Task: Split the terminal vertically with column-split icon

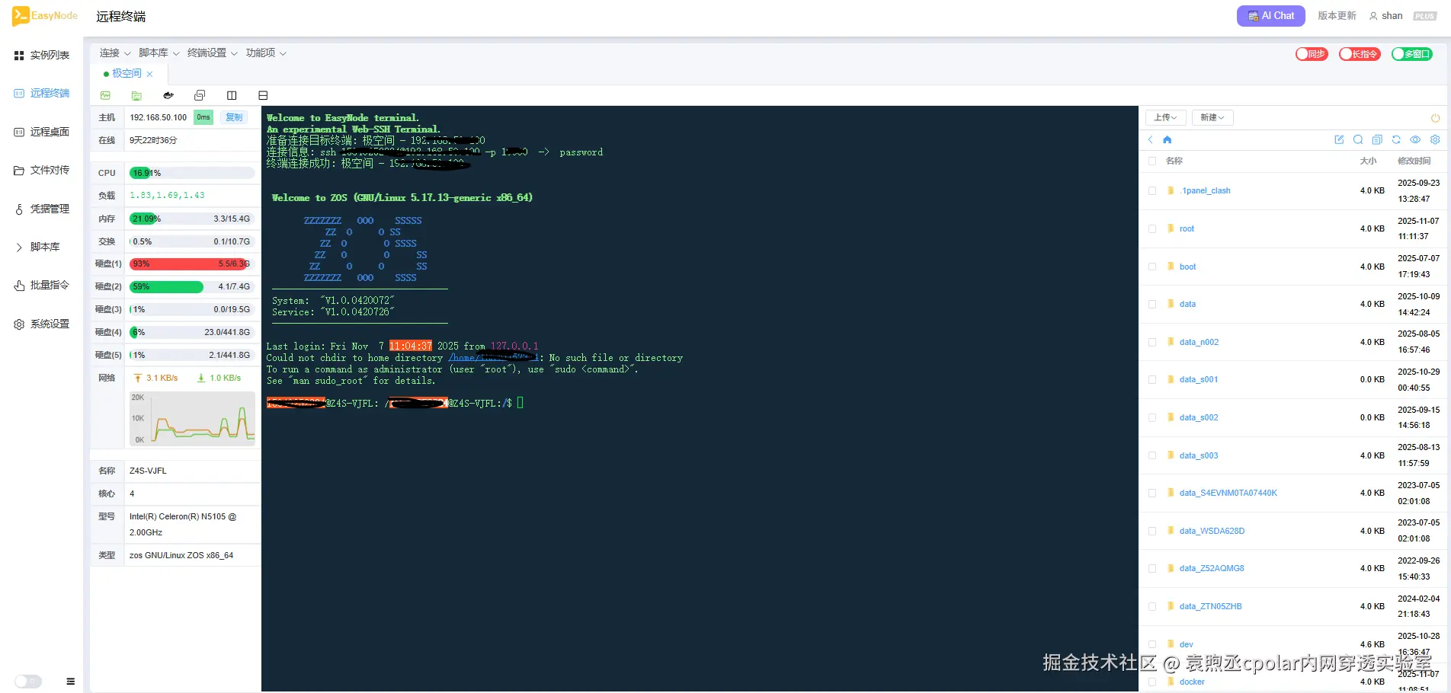Action: (232, 95)
